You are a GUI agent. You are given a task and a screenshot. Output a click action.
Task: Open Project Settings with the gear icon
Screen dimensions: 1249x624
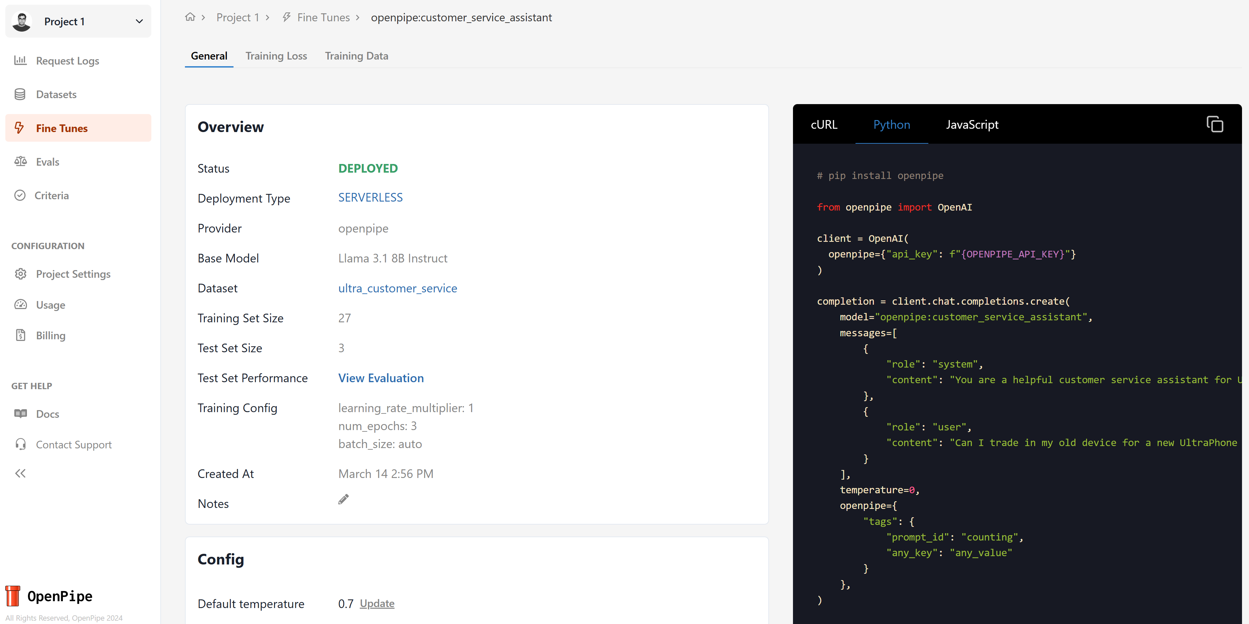coord(20,274)
